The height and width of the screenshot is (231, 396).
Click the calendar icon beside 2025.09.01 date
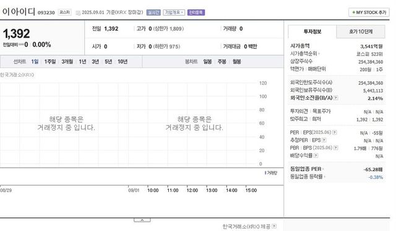point(79,12)
